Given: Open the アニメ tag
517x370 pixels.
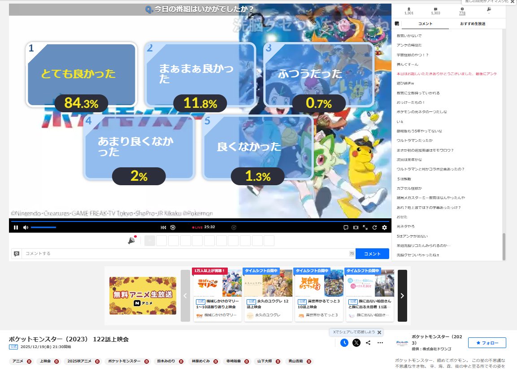Looking at the screenshot, I should 18,361.
